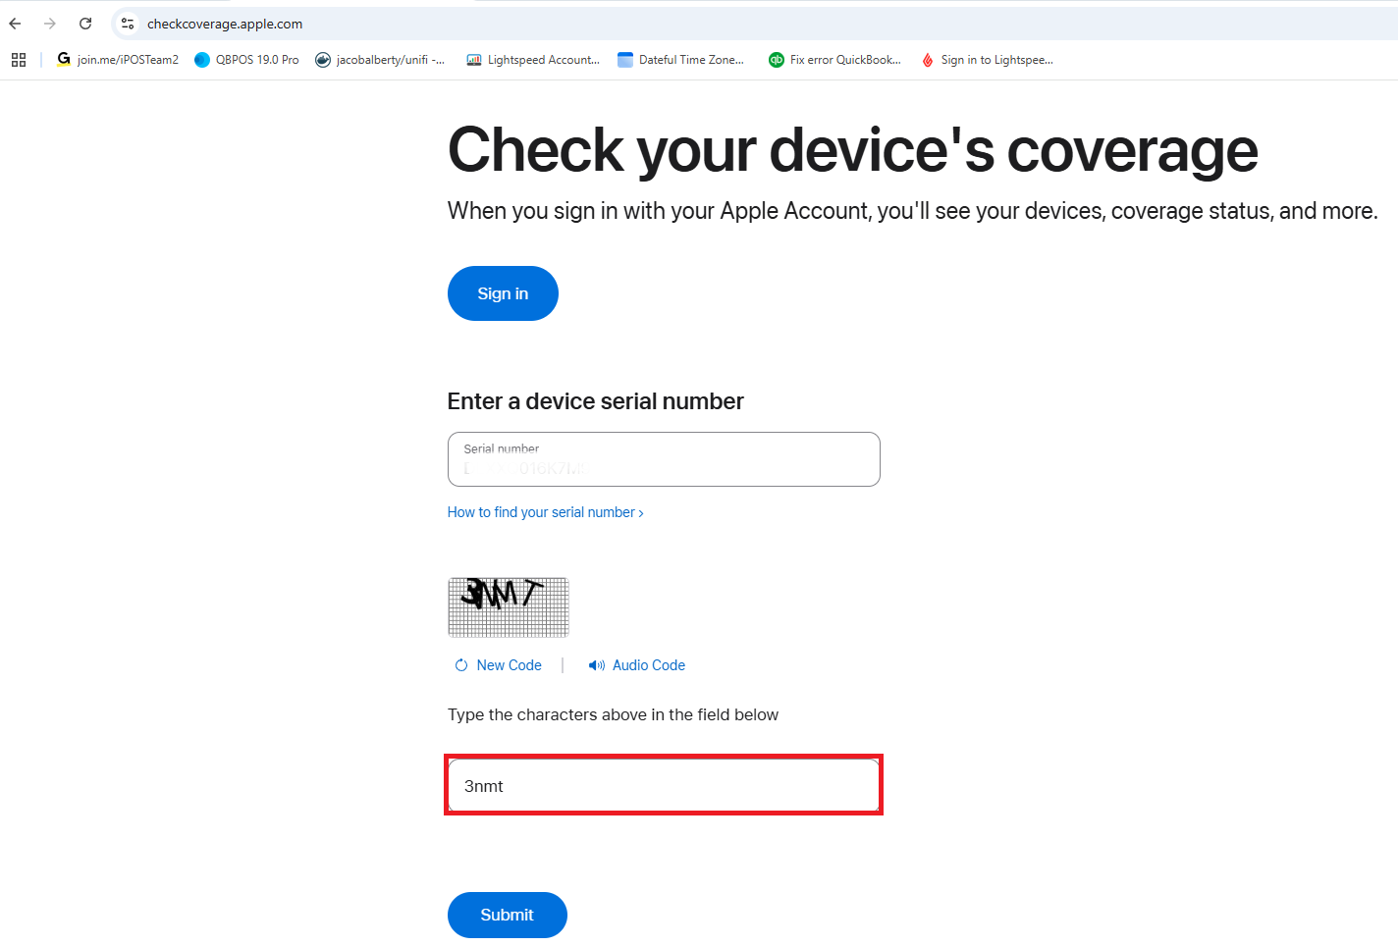
Task: Open the apps grid icon in the bookmarks bar
Action: (19, 60)
